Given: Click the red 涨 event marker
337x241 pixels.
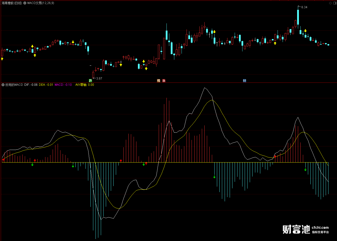Looking at the screenshot, I should (x=164, y=81).
